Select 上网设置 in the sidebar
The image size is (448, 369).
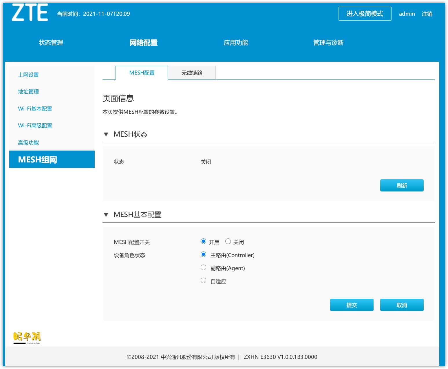point(28,75)
